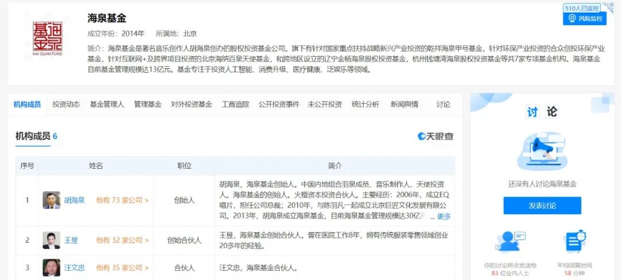Screen dimensions: 621x280
Task: Open the 管理基金 tab
Action: tap(148, 104)
